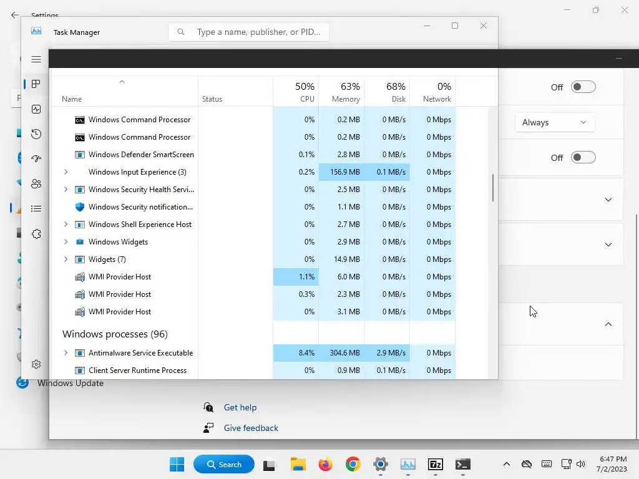Open the Always dropdown in Settings

pos(555,122)
